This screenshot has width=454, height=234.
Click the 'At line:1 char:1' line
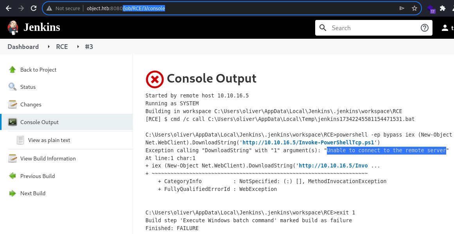(170, 158)
